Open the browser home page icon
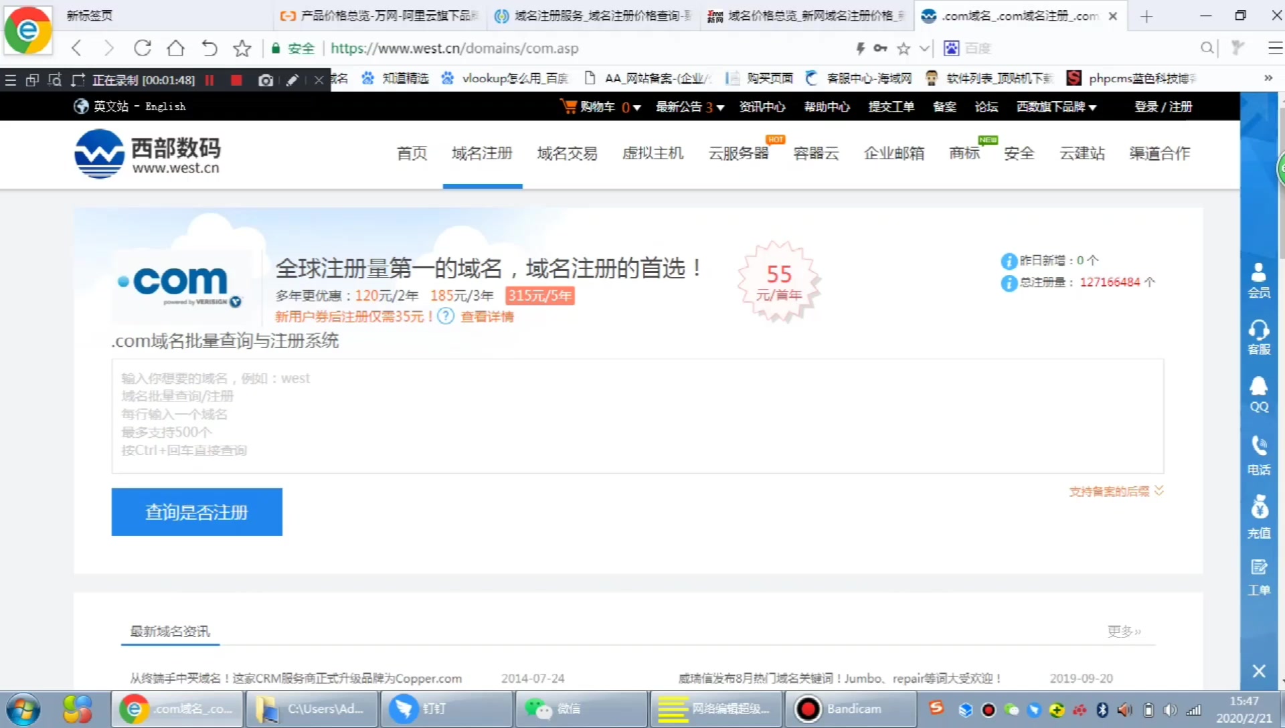This screenshot has height=728, width=1285. 175,48
